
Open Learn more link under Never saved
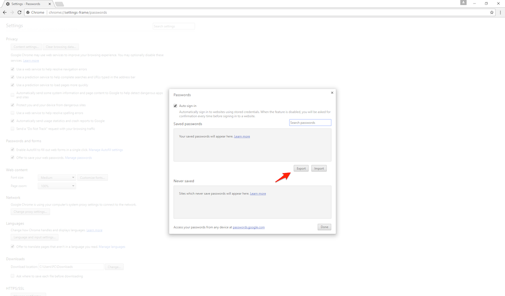click(258, 193)
